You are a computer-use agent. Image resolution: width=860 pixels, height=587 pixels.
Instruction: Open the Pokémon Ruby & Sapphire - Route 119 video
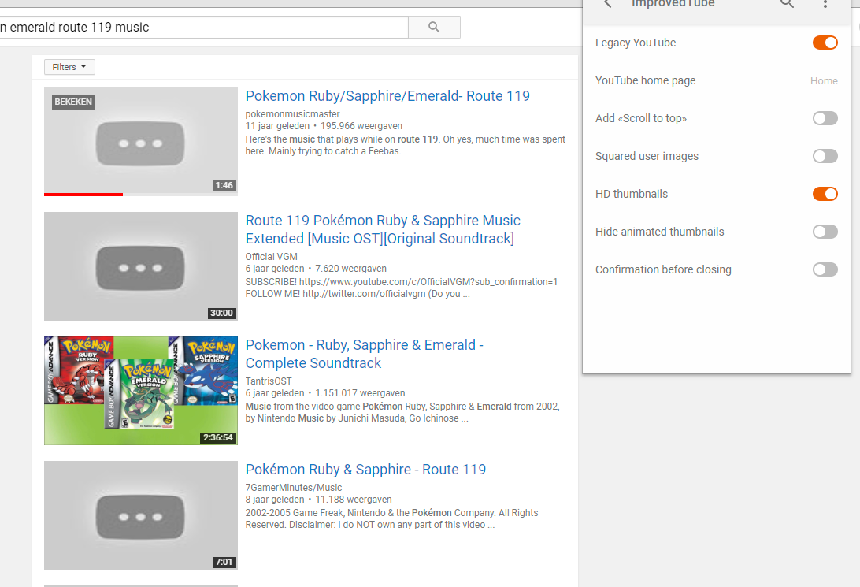365,469
